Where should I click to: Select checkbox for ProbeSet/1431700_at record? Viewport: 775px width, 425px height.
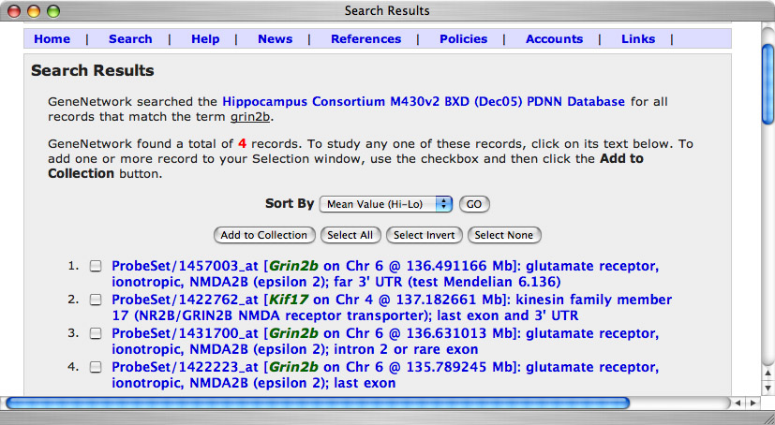click(x=96, y=334)
